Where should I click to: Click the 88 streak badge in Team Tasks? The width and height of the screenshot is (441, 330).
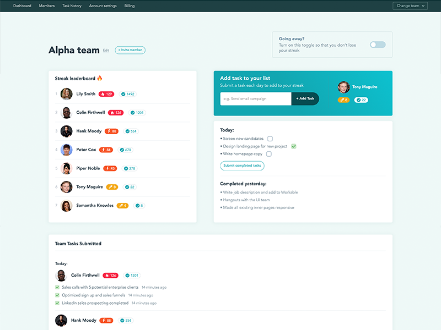pyautogui.click(x=106, y=321)
